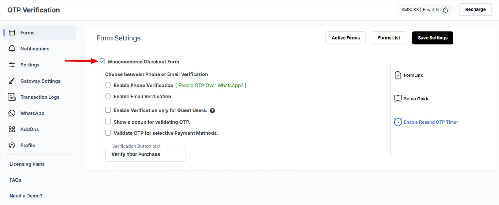The height and width of the screenshot is (205, 499).
Task: Uncheck the Woocommerce Checkout Form checkbox
Action: (x=102, y=61)
